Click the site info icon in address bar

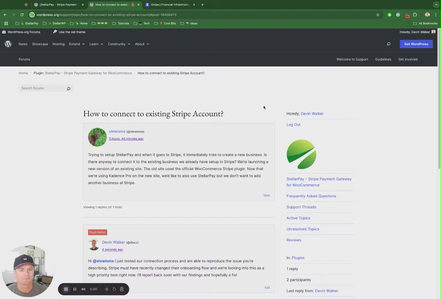tap(32, 15)
